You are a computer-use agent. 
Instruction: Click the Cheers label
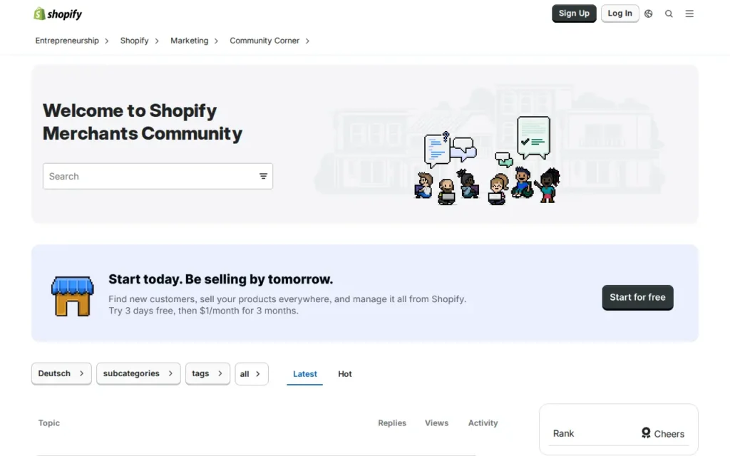[669, 434]
